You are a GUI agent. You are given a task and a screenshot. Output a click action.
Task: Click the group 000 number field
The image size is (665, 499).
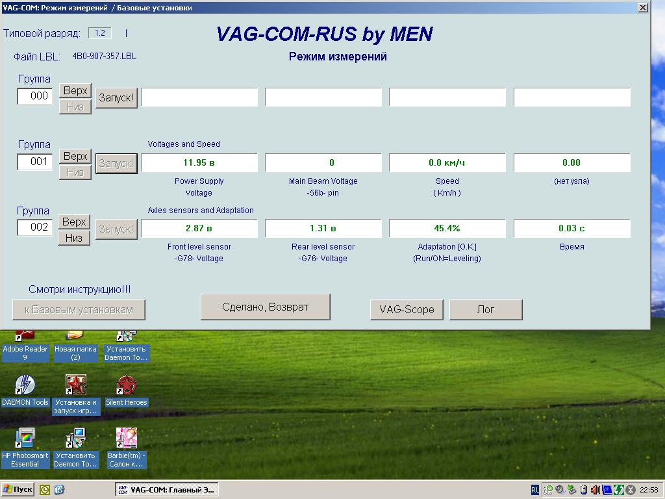35,96
